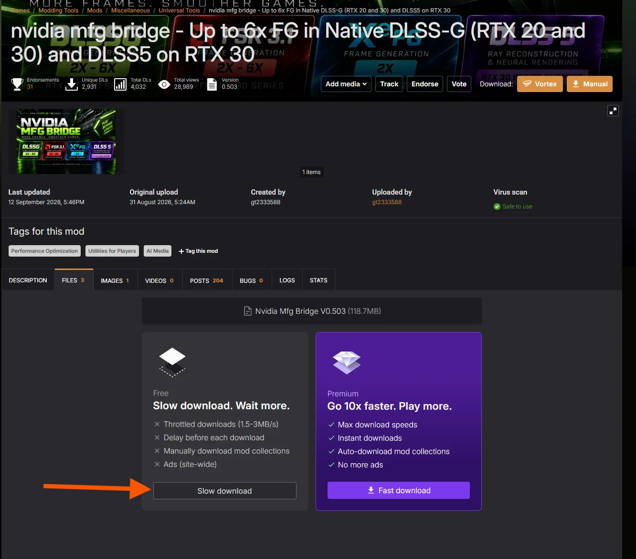Endorse the mod

[425, 84]
